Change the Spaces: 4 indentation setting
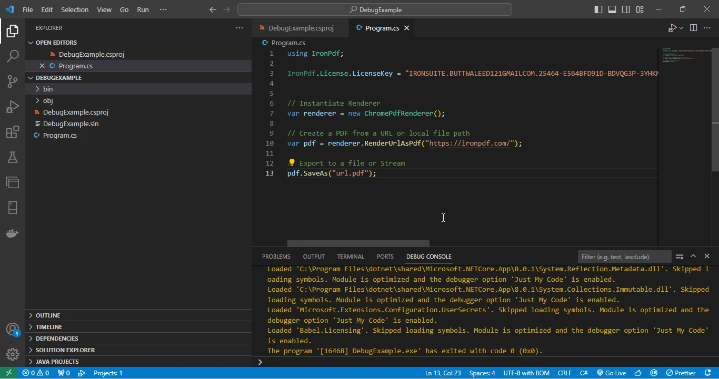Image resolution: width=719 pixels, height=379 pixels. coord(482,373)
